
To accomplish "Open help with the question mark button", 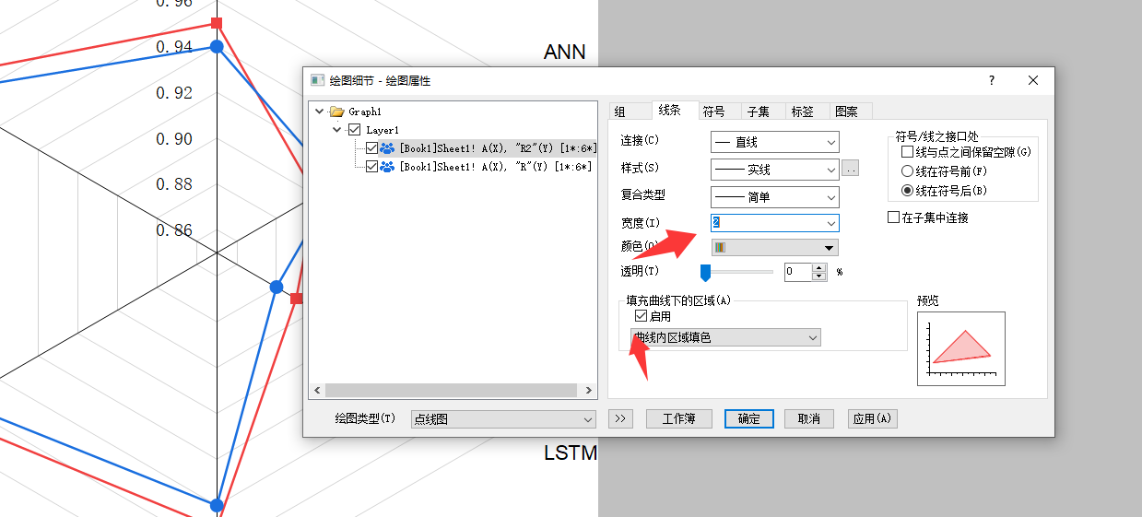I will coord(992,81).
